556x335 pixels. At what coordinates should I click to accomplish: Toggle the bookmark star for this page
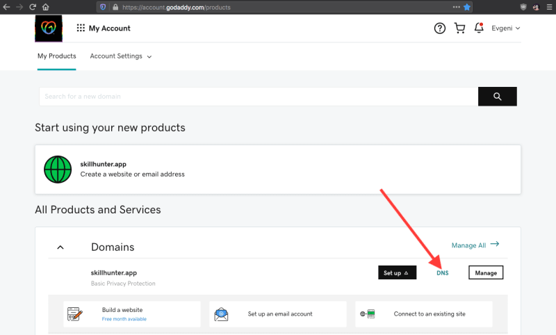pyautogui.click(x=467, y=7)
